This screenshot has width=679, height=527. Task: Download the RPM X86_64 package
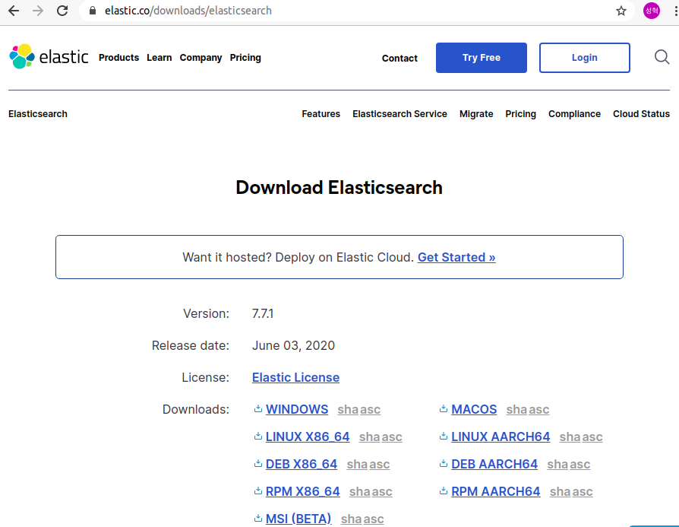click(303, 491)
